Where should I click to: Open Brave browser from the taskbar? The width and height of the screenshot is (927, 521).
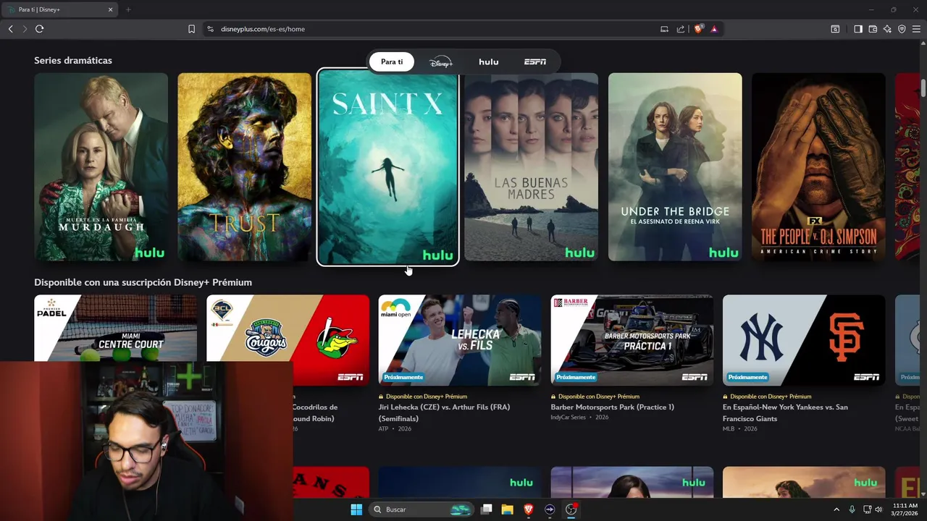click(529, 509)
